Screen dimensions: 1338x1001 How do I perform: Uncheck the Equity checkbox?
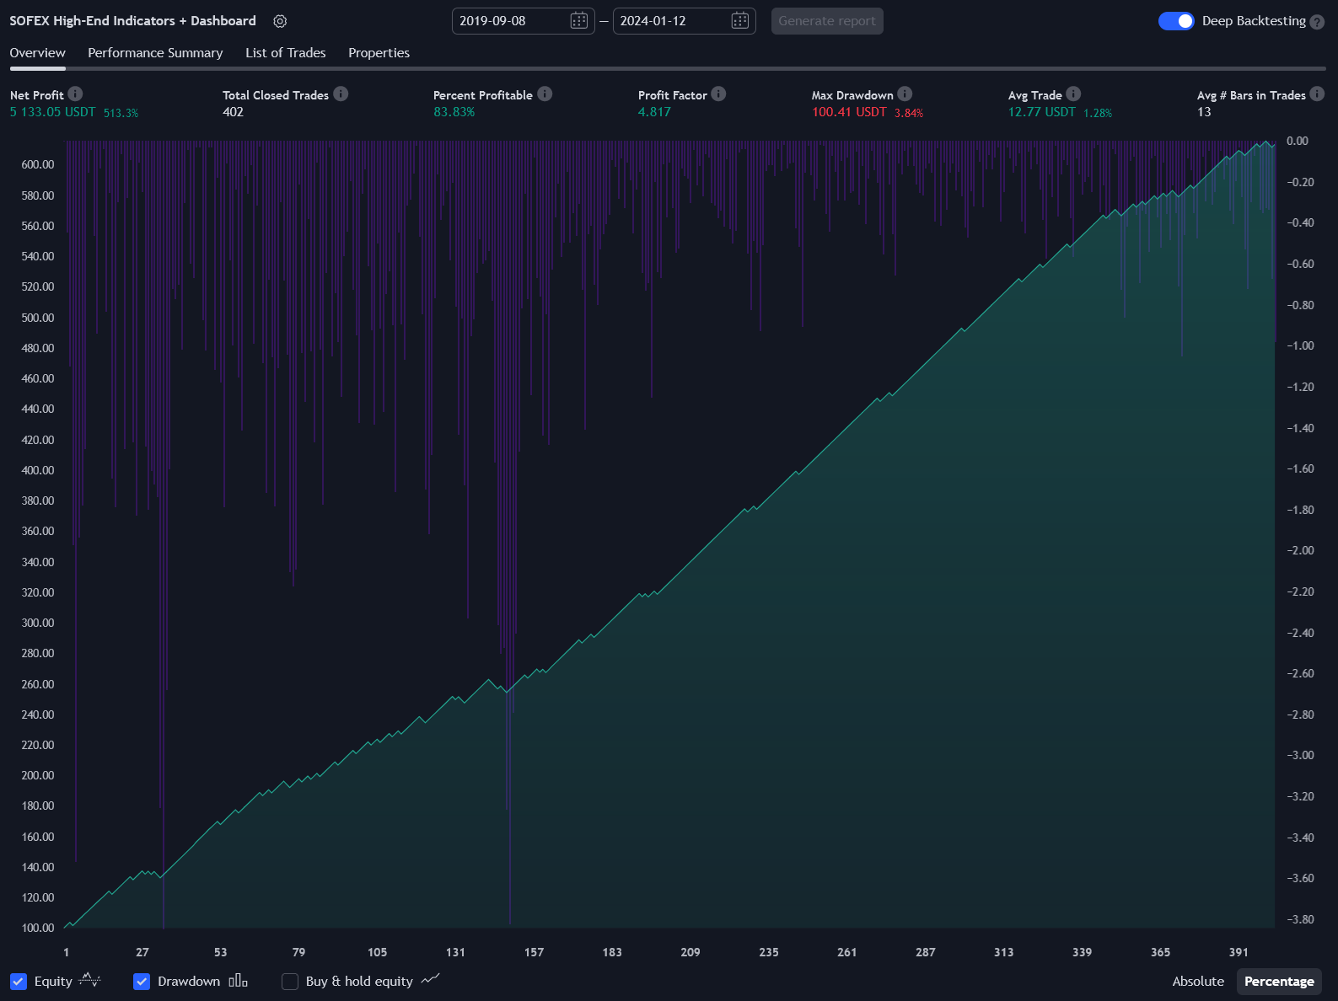coord(19,982)
